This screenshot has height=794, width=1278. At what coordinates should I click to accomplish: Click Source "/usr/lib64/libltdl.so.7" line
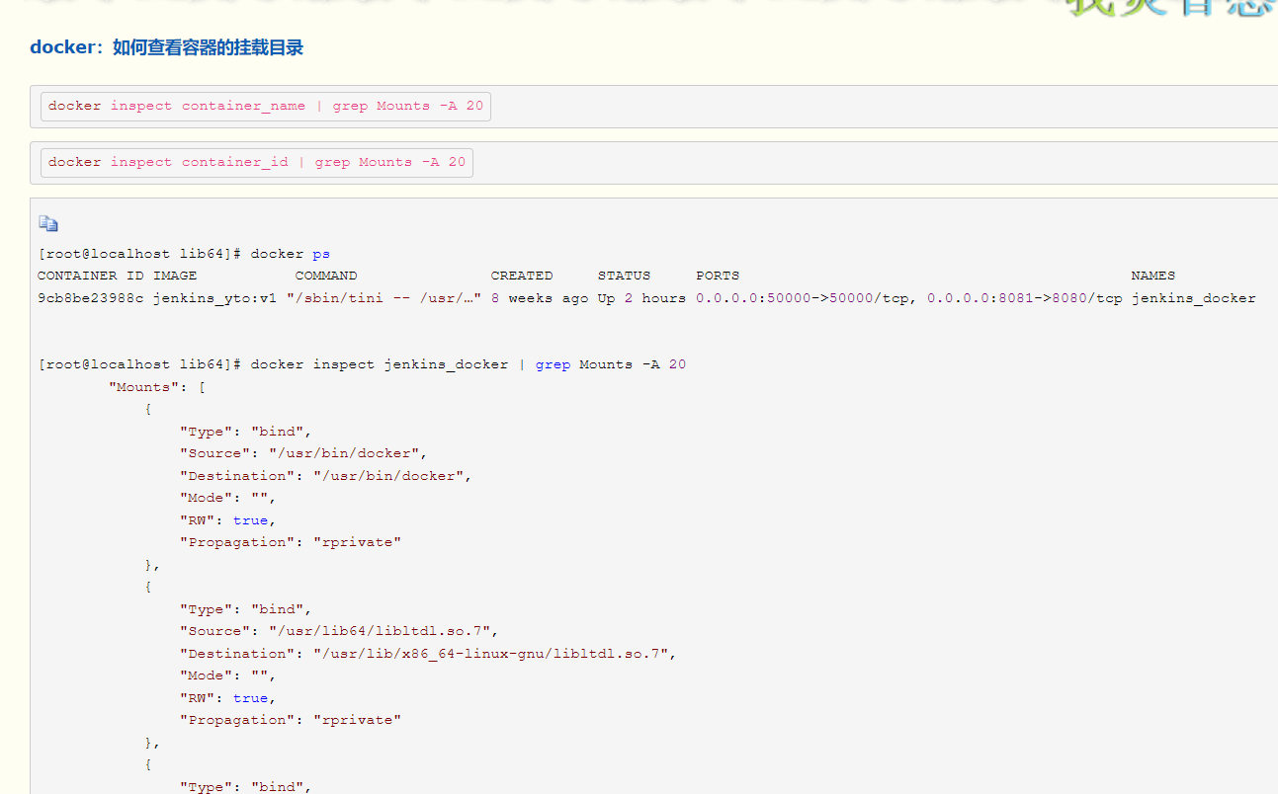coord(338,631)
